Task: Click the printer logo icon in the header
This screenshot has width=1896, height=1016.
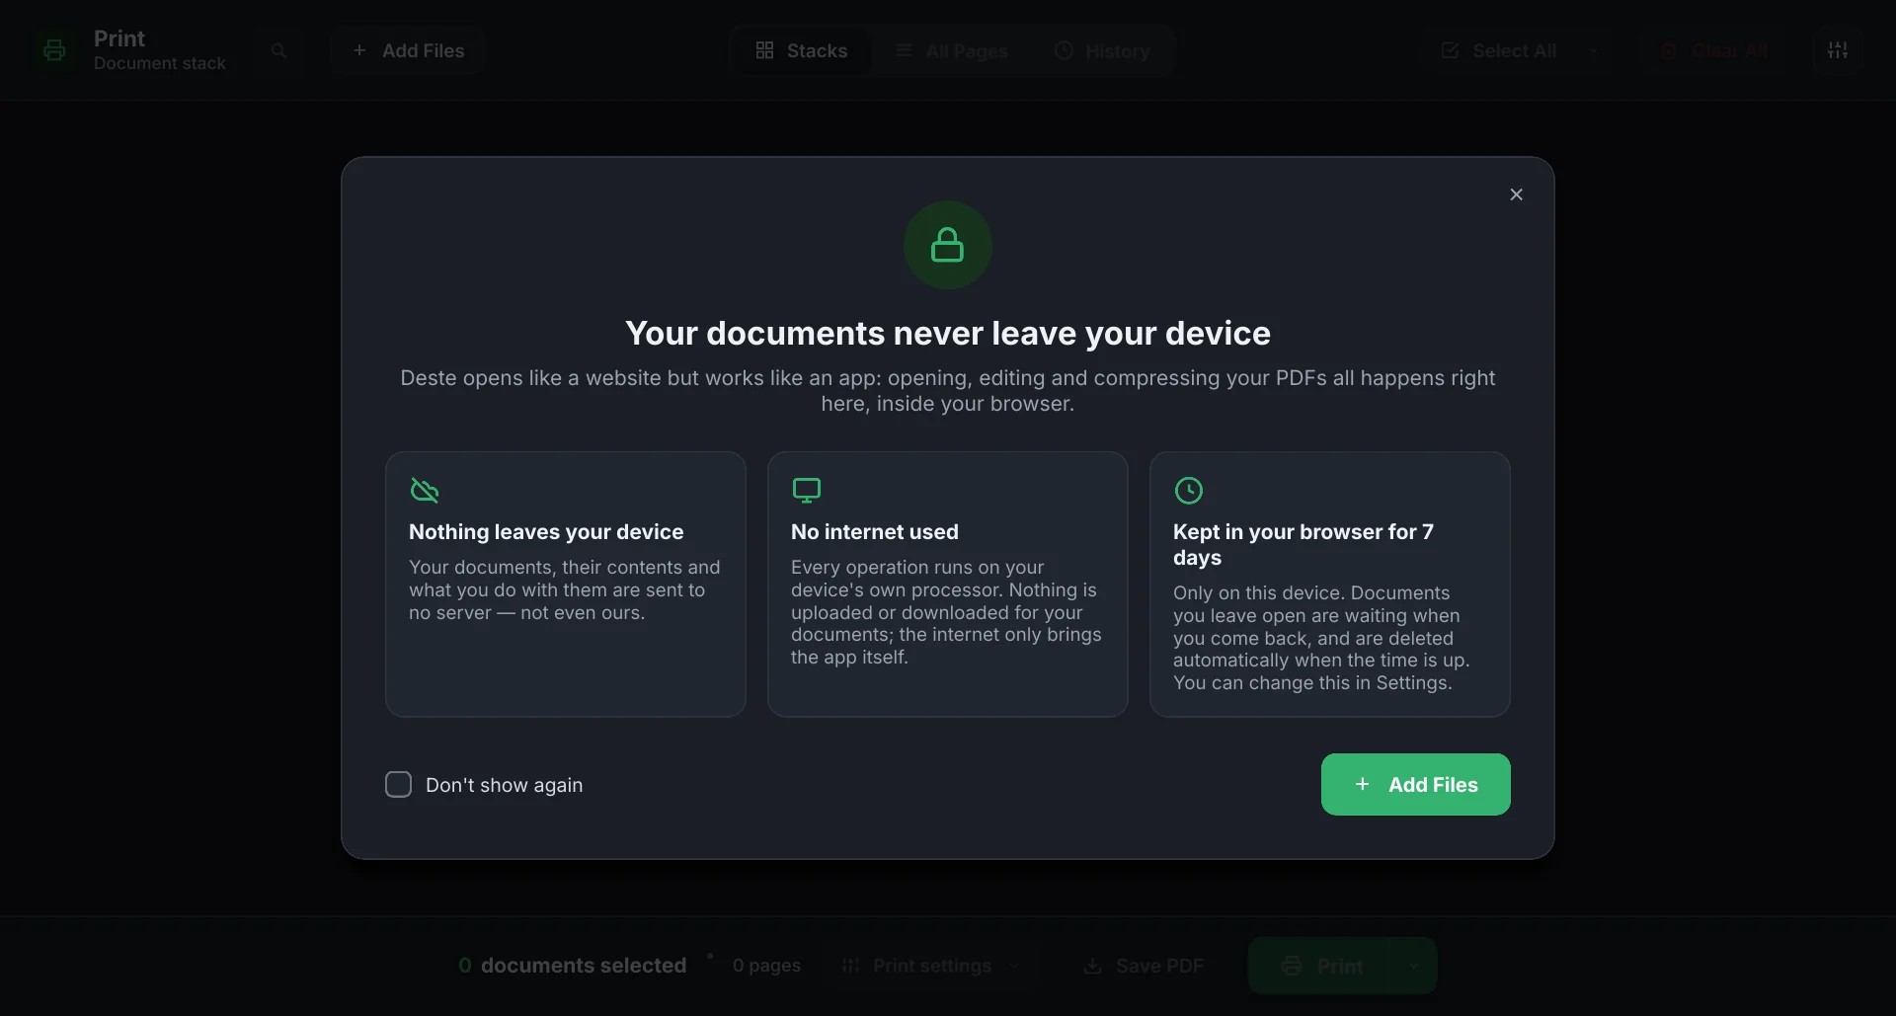Action: tap(54, 50)
